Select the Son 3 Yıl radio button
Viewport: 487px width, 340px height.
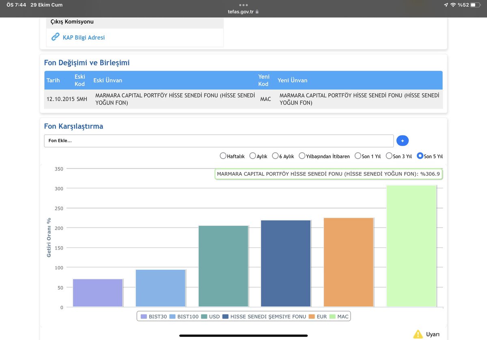(389, 156)
